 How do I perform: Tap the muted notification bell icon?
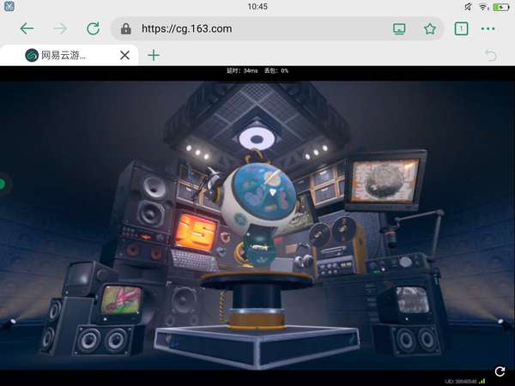(x=468, y=7)
